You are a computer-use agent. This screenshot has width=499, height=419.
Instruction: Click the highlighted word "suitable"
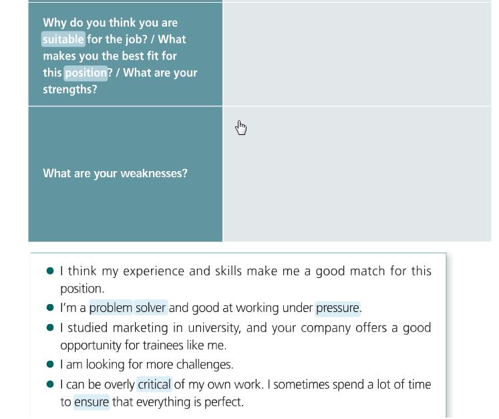63,39
